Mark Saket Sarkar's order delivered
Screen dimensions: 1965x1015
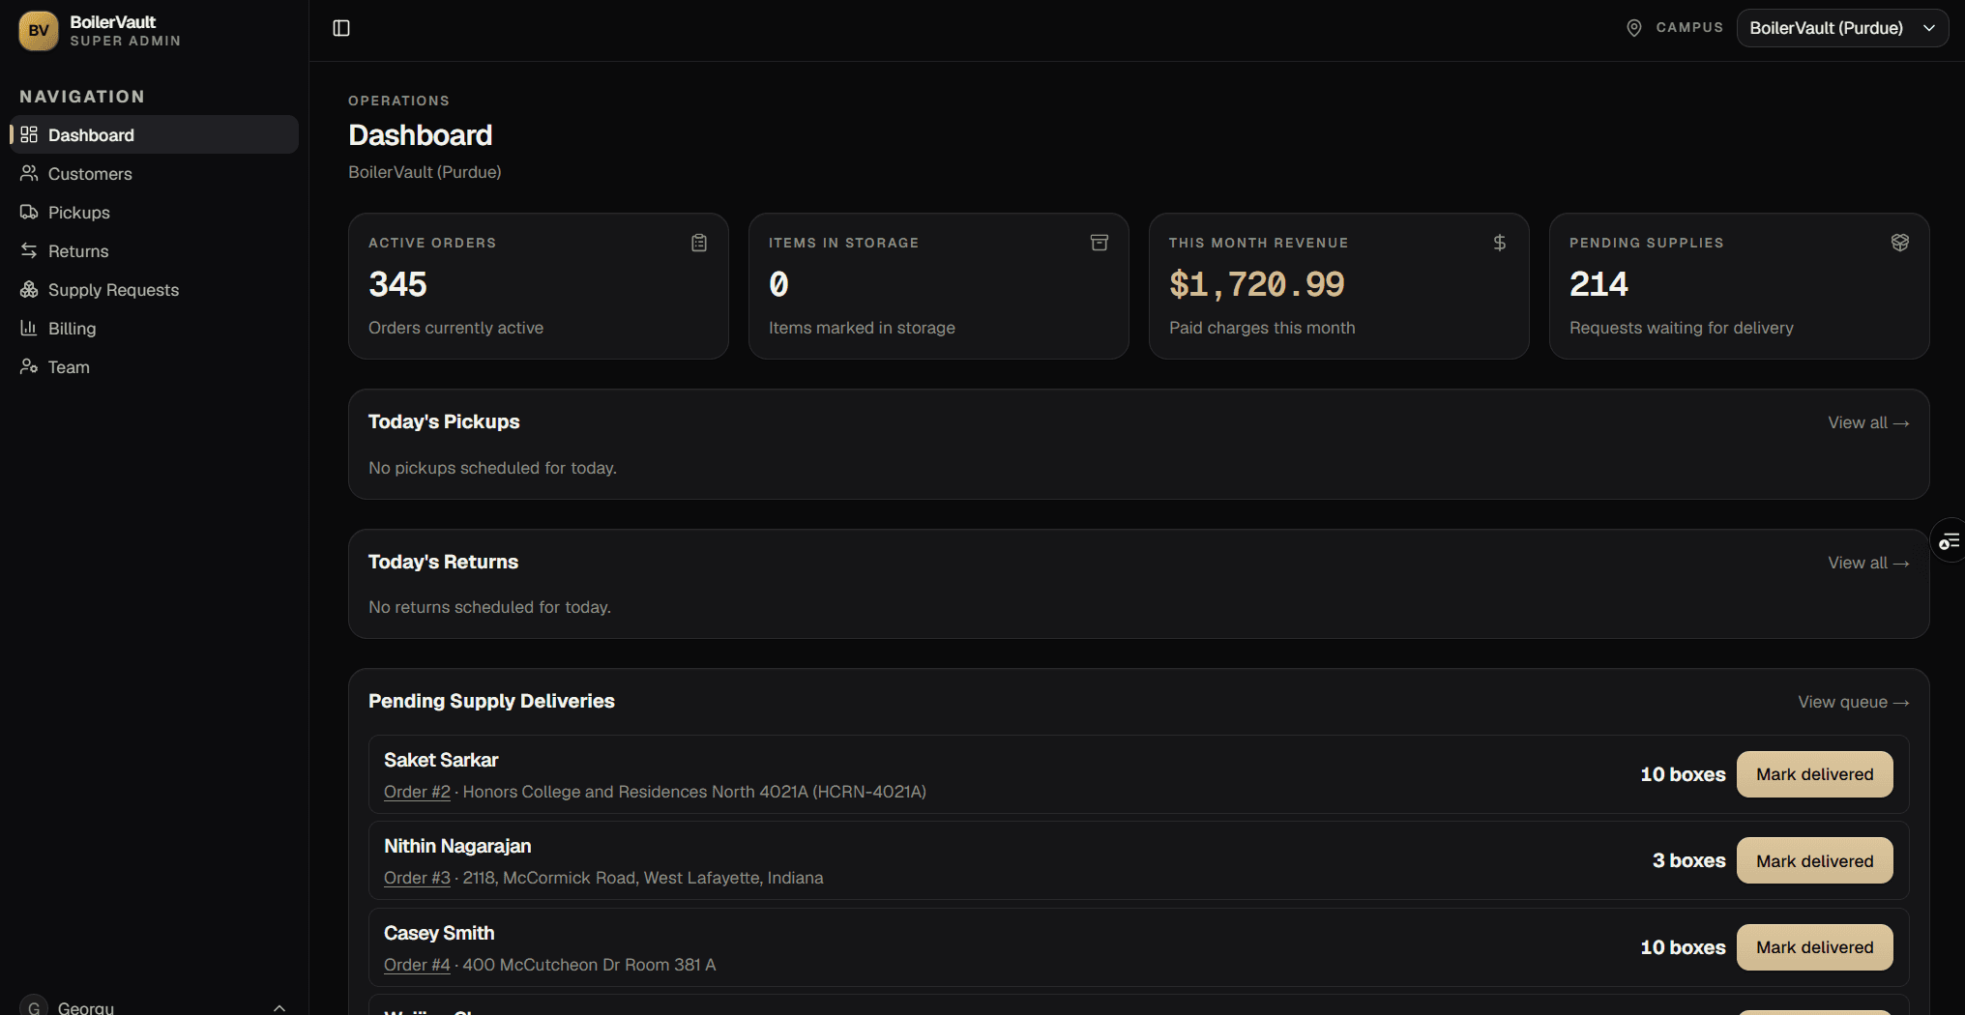[1814, 774]
